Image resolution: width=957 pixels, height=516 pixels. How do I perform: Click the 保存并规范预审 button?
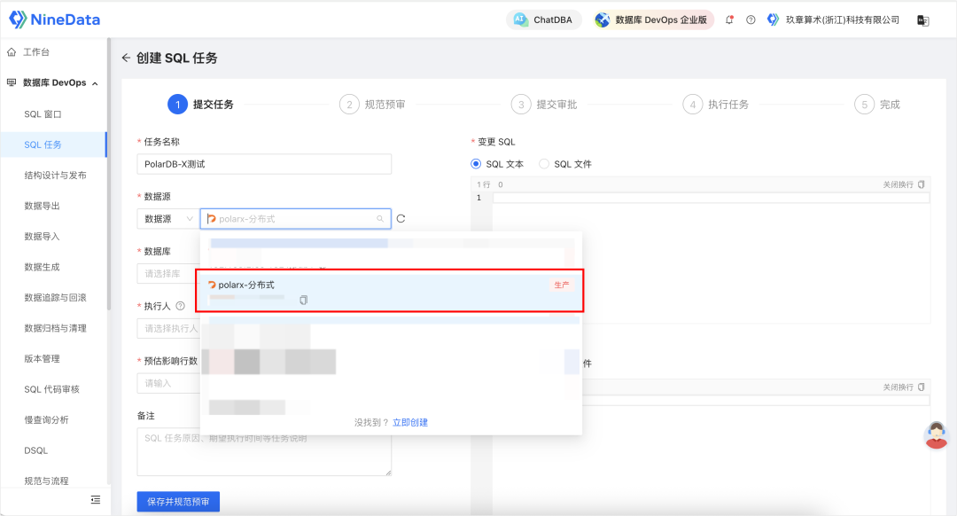pyautogui.click(x=178, y=502)
